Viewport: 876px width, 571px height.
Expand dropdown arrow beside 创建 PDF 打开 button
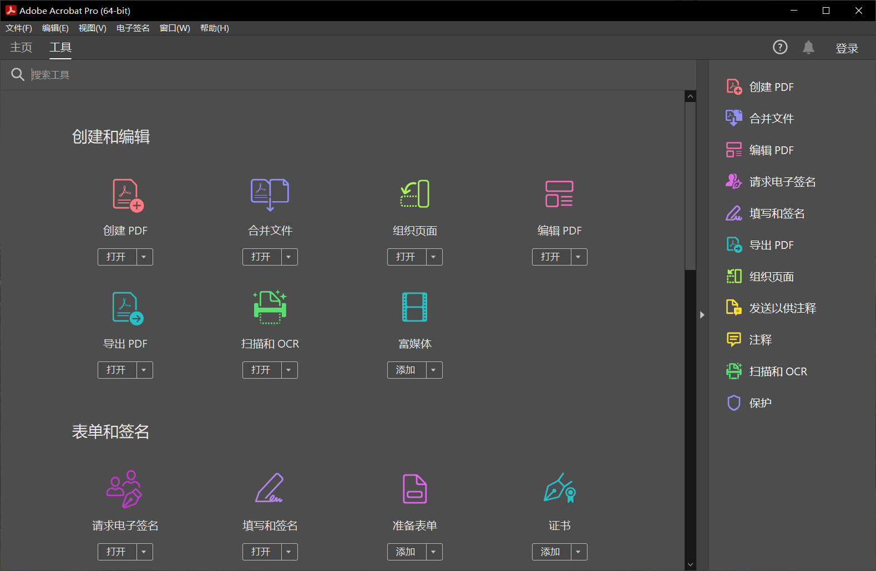point(144,257)
